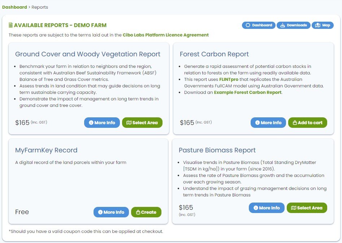Switch to the Map view

click(322, 25)
